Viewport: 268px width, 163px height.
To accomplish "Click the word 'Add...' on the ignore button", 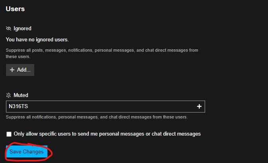I will [x=24, y=70].
